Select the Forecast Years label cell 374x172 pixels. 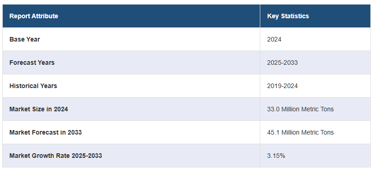pyautogui.click(x=131, y=63)
